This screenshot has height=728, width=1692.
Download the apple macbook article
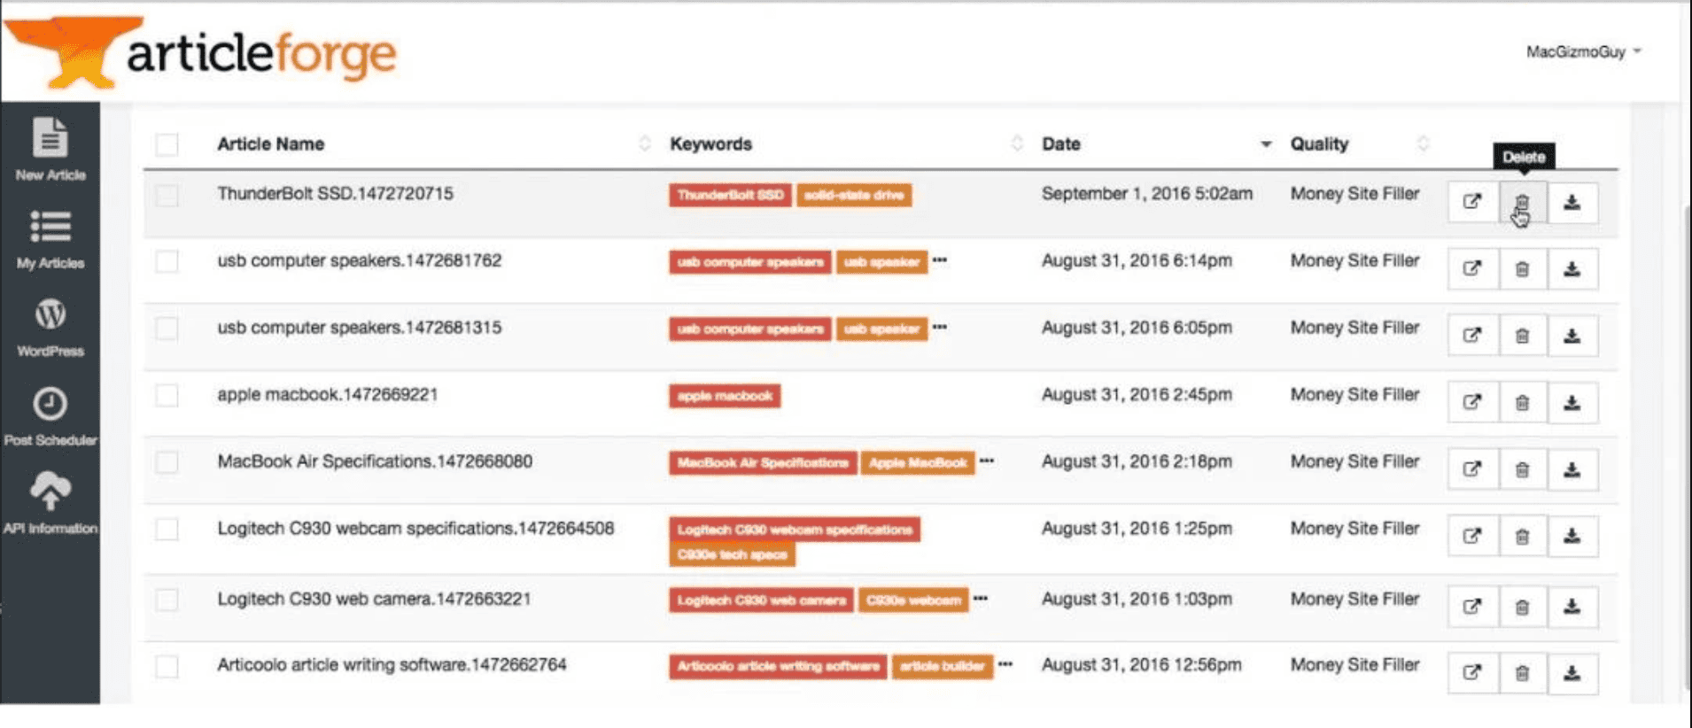[x=1572, y=403]
